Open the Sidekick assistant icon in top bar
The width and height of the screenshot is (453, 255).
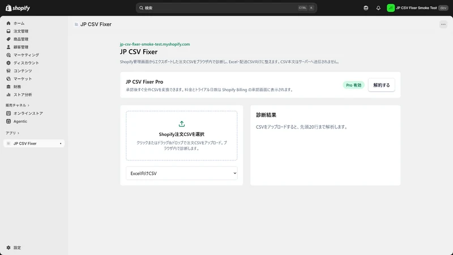tap(366, 8)
